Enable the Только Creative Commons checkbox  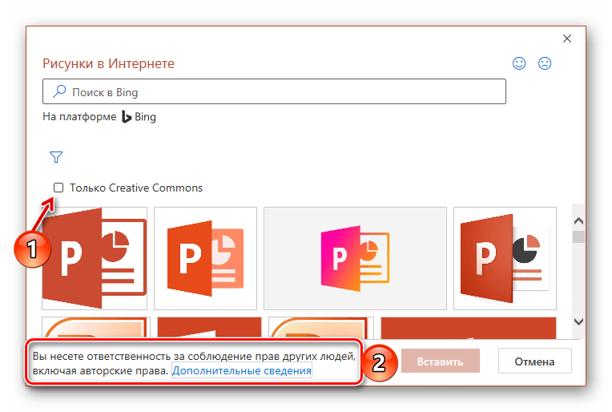point(58,188)
